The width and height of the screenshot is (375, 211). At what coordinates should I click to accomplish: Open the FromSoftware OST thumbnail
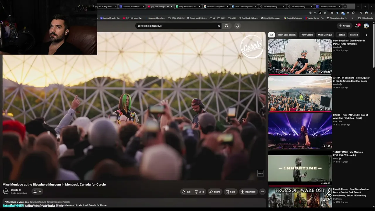[300, 198]
